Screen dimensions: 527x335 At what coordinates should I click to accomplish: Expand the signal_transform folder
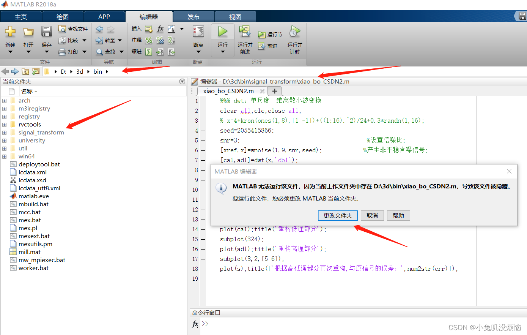(x=4, y=133)
